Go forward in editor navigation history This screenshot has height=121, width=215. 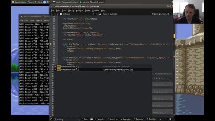pos(54,14)
